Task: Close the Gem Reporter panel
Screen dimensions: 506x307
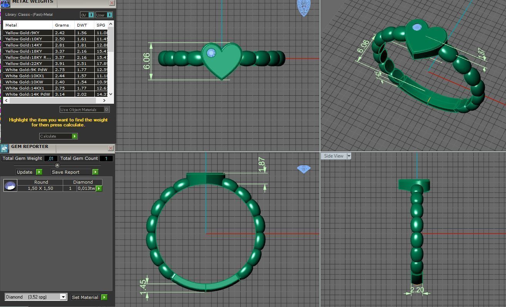Action: click(x=111, y=148)
